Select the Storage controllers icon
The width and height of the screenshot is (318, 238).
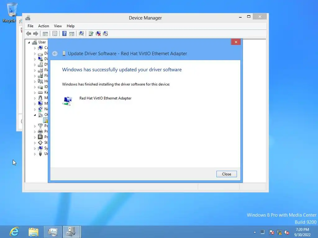(x=40, y=143)
